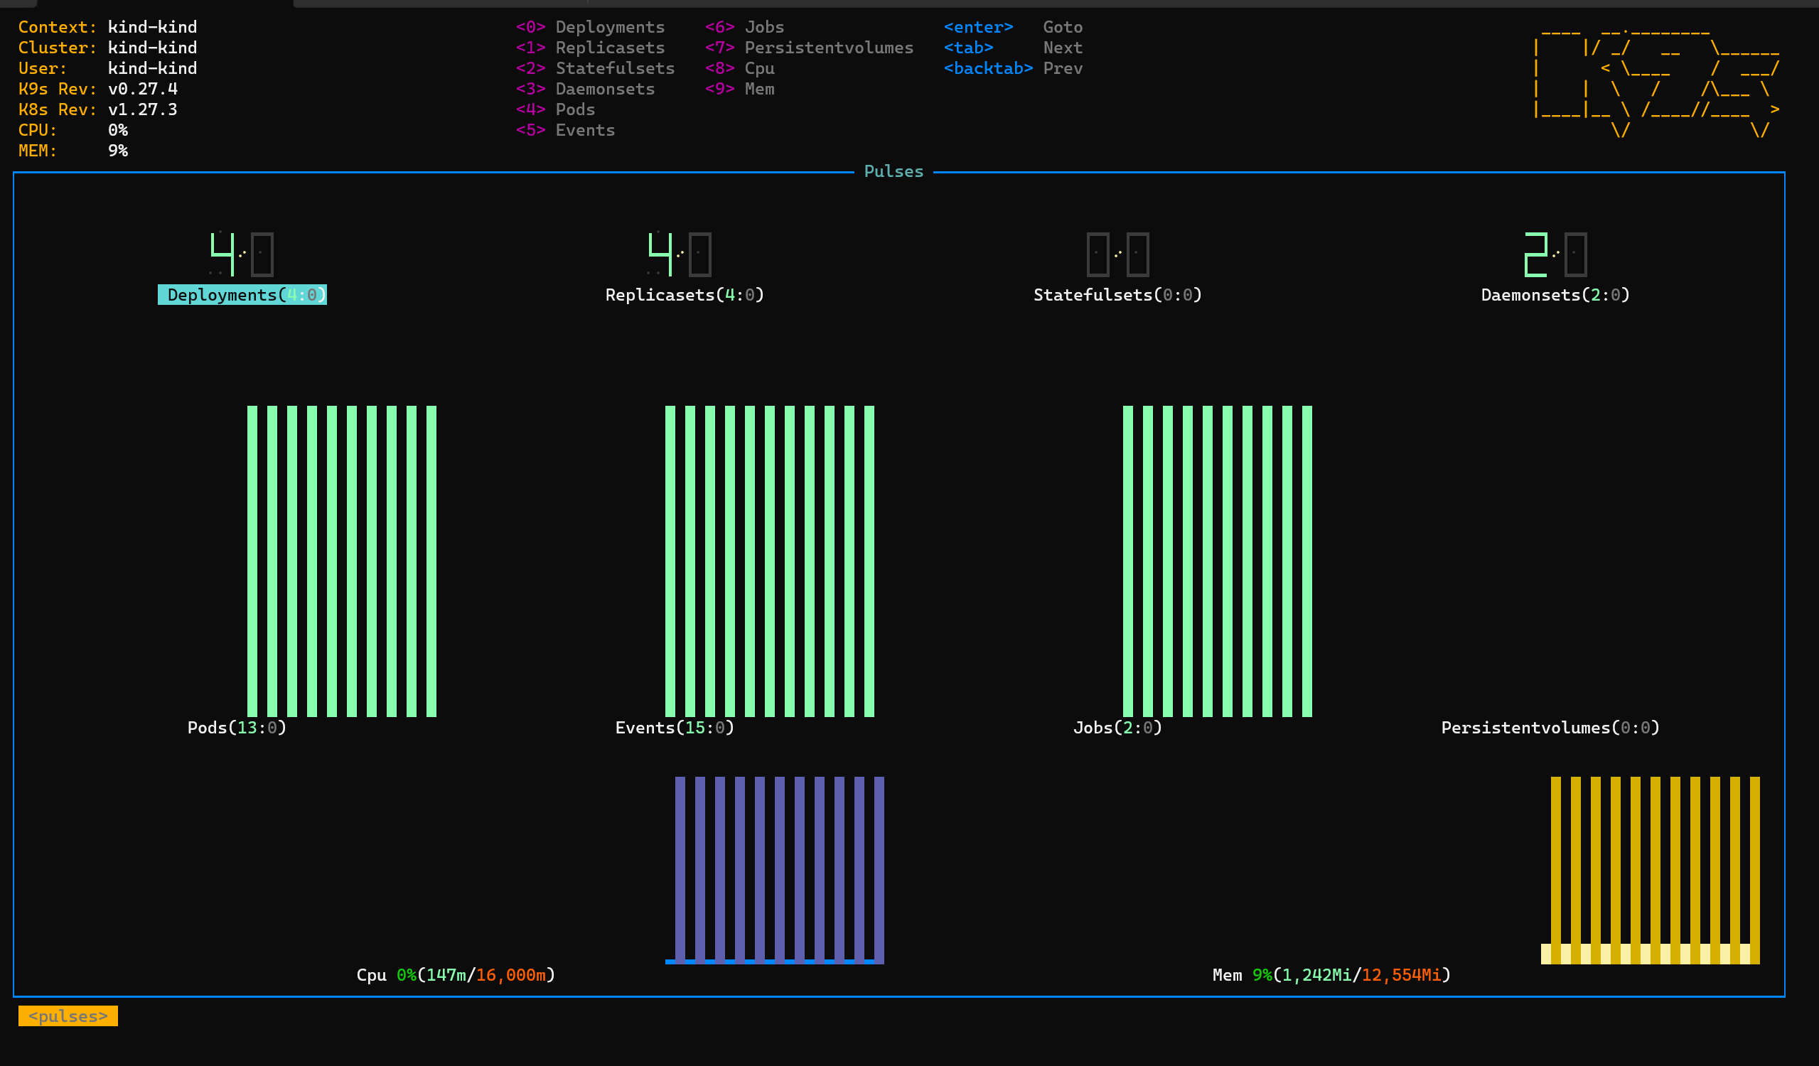Click the Mem 9% usage label

tap(1331, 975)
